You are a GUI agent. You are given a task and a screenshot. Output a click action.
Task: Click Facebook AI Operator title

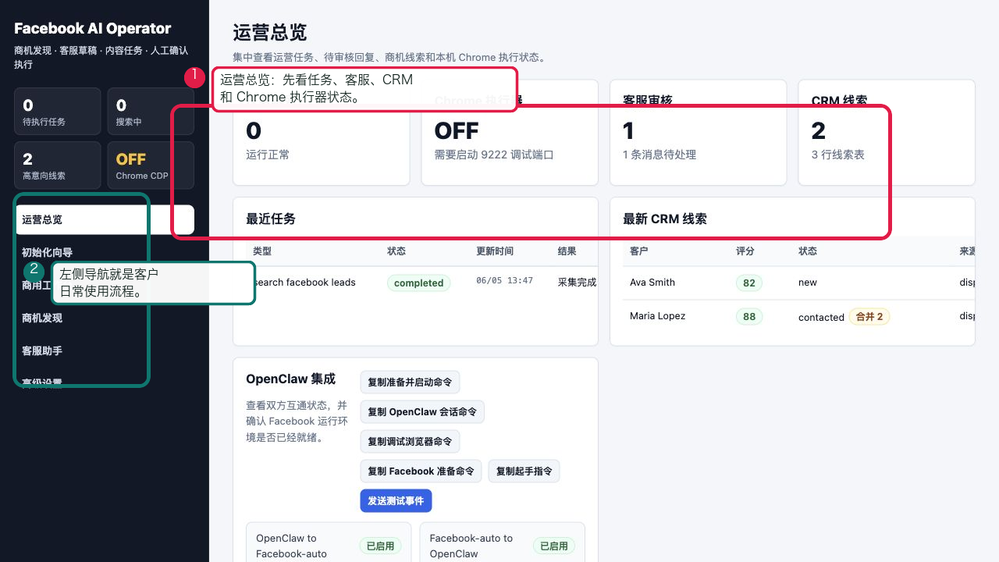(x=92, y=29)
